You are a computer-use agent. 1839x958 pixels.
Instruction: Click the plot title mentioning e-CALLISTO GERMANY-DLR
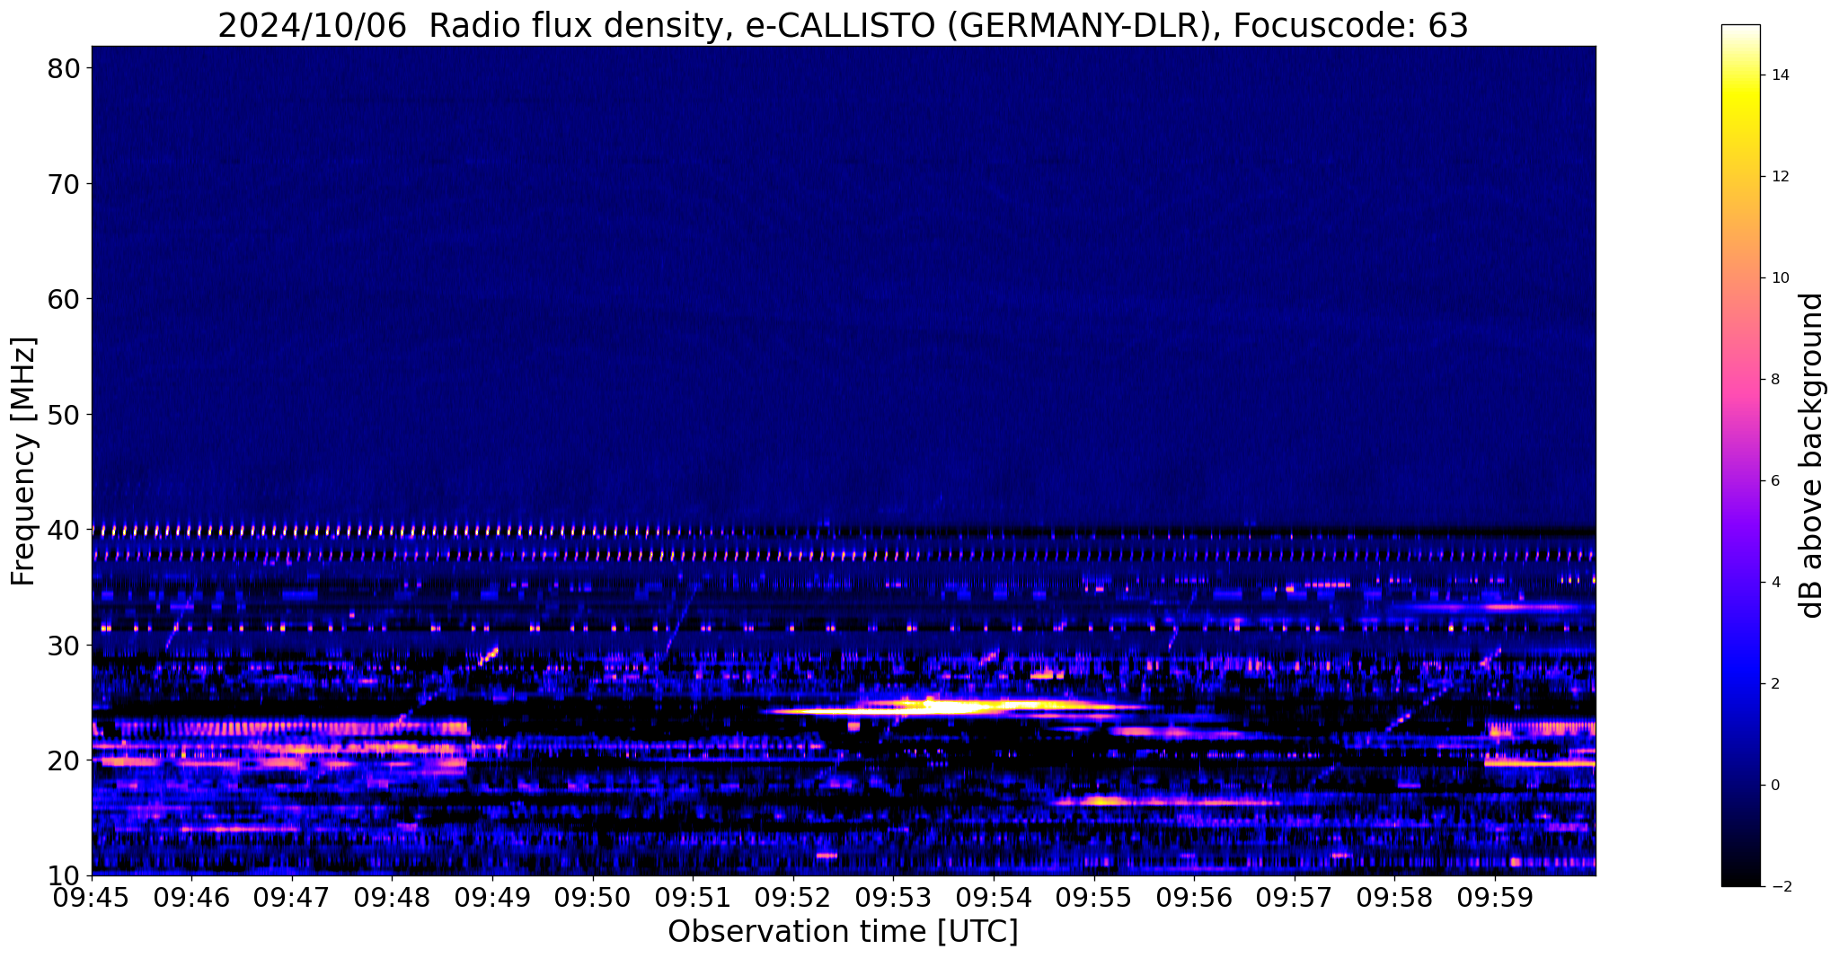[843, 25]
